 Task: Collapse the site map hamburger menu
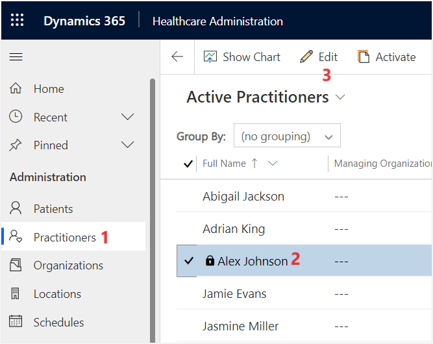coord(16,57)
